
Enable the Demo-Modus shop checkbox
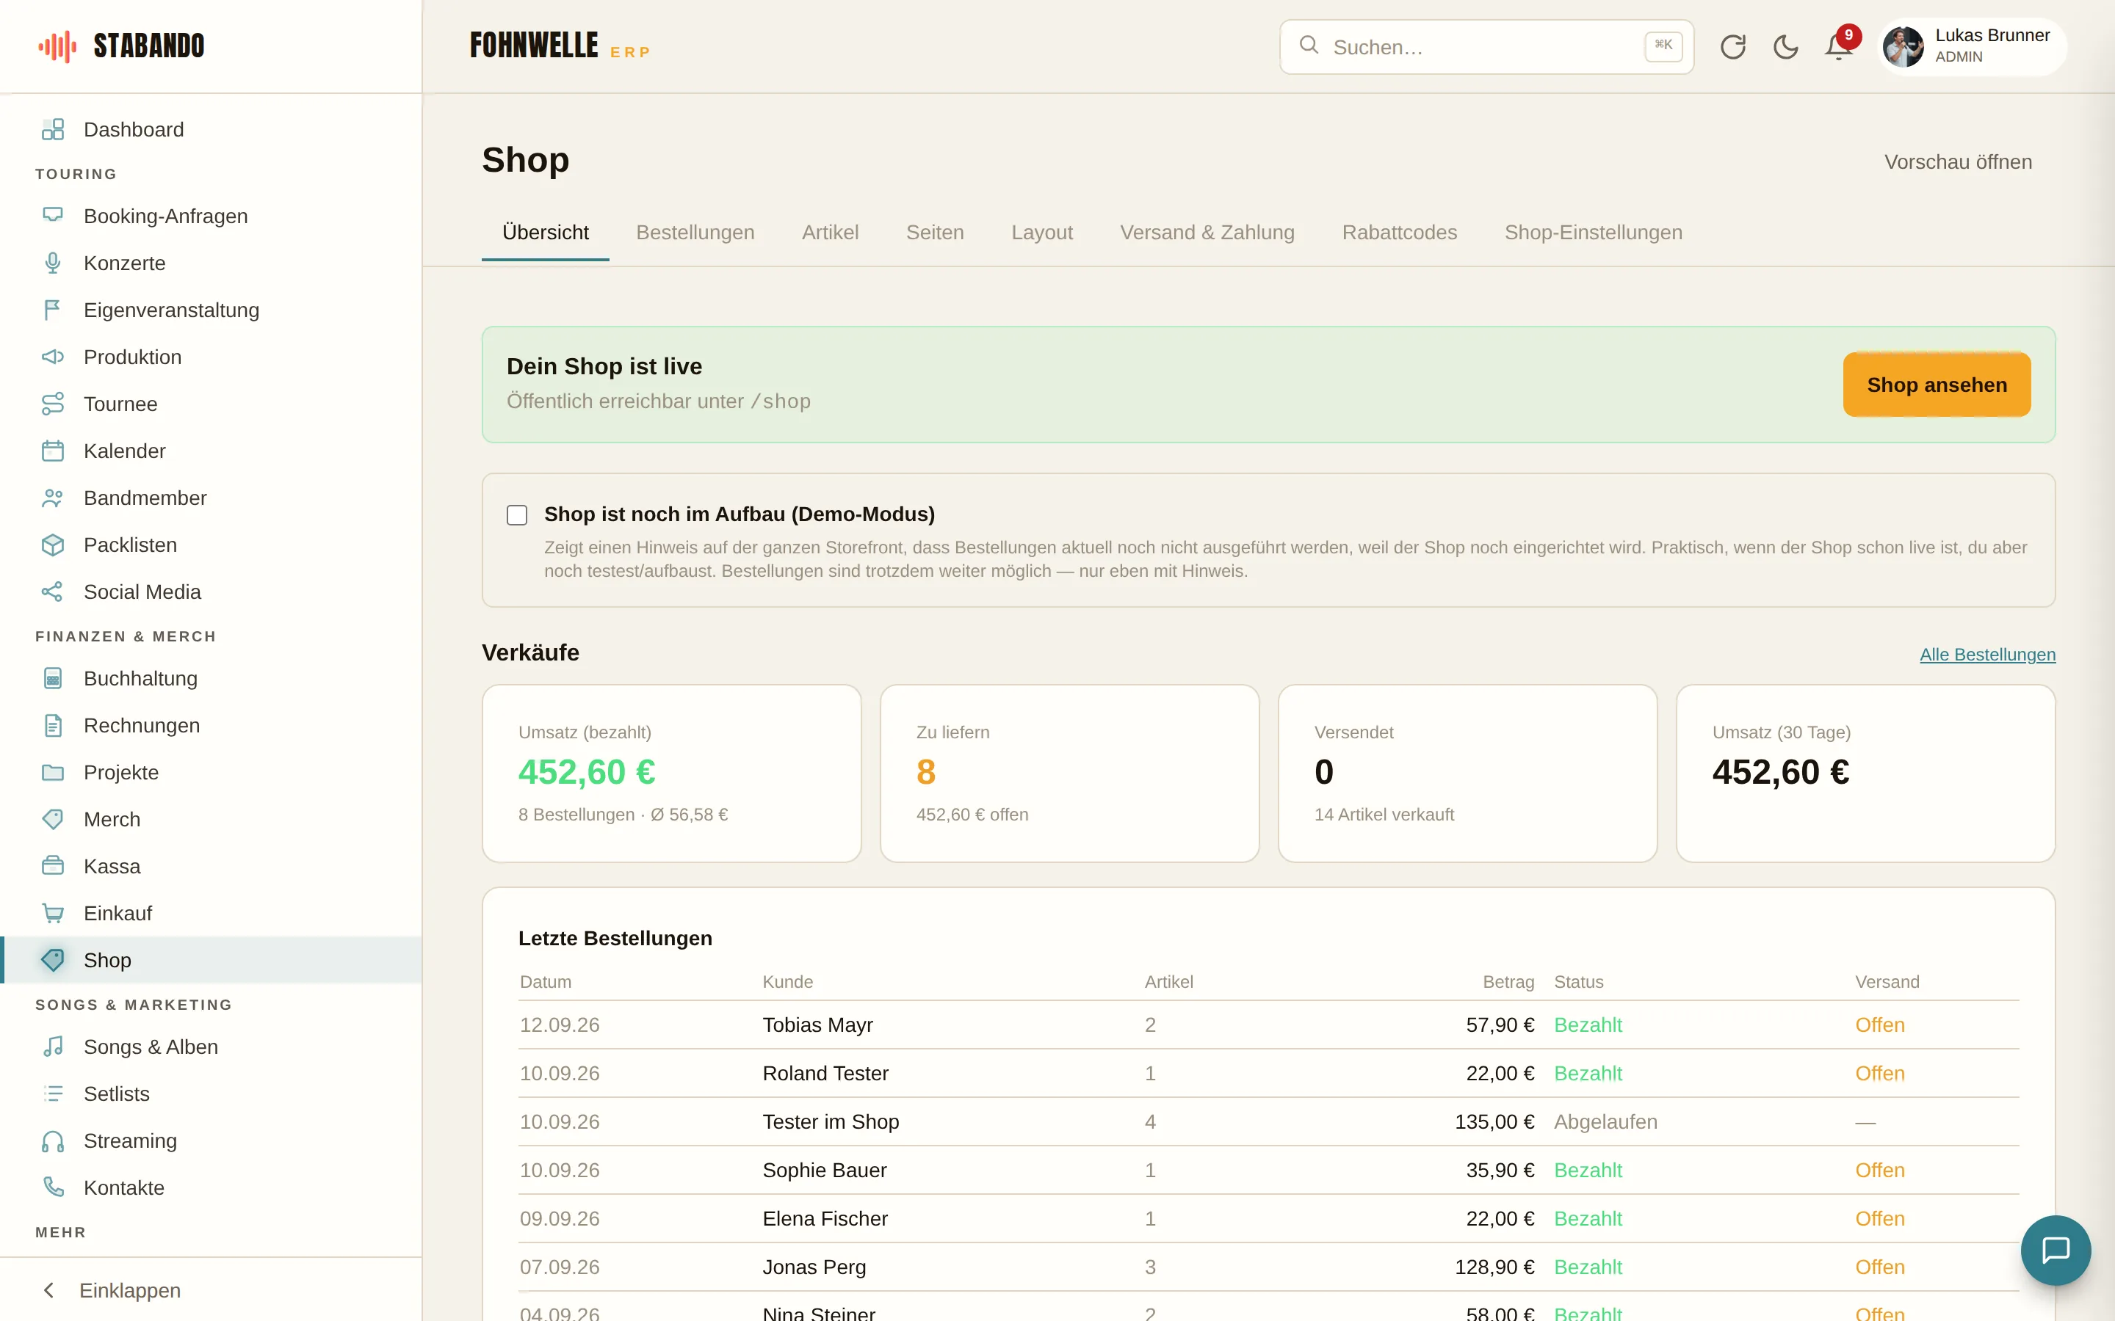coord(518,515)
